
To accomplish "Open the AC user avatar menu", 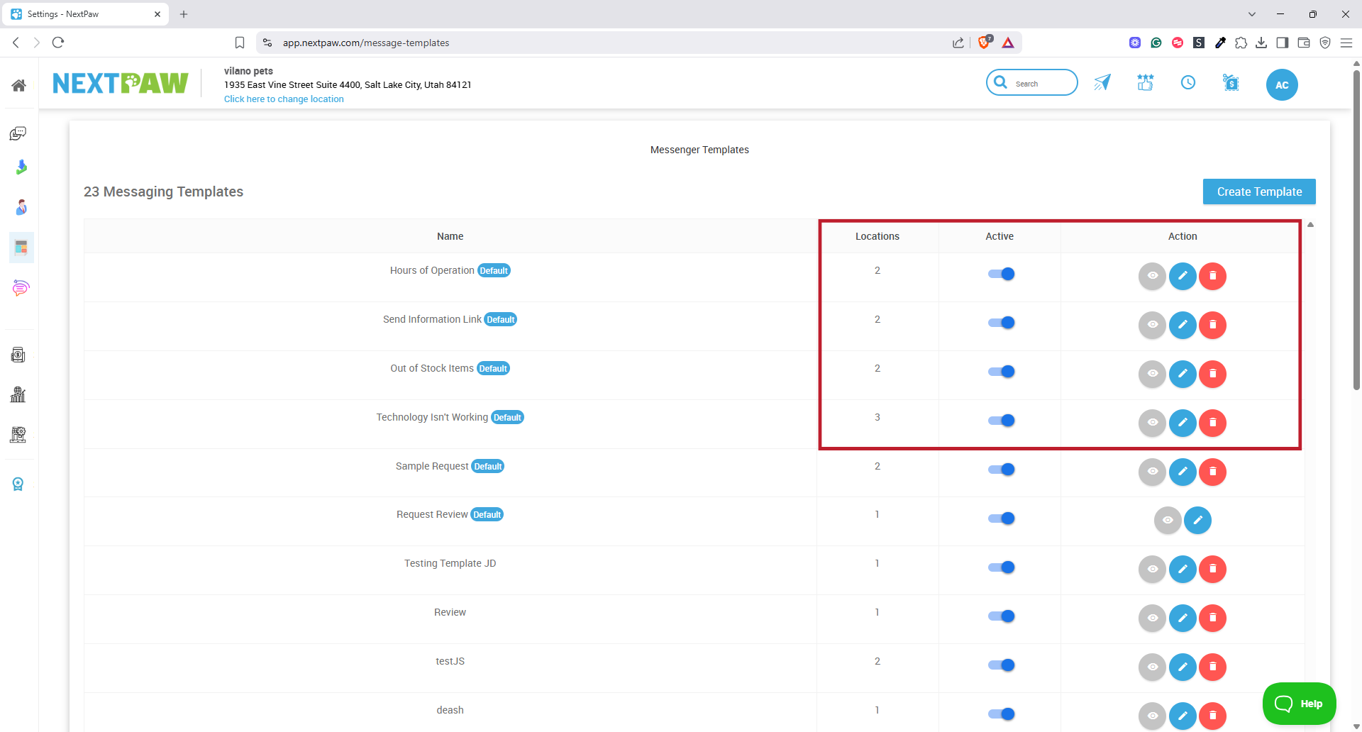I will click(1282, 85).
